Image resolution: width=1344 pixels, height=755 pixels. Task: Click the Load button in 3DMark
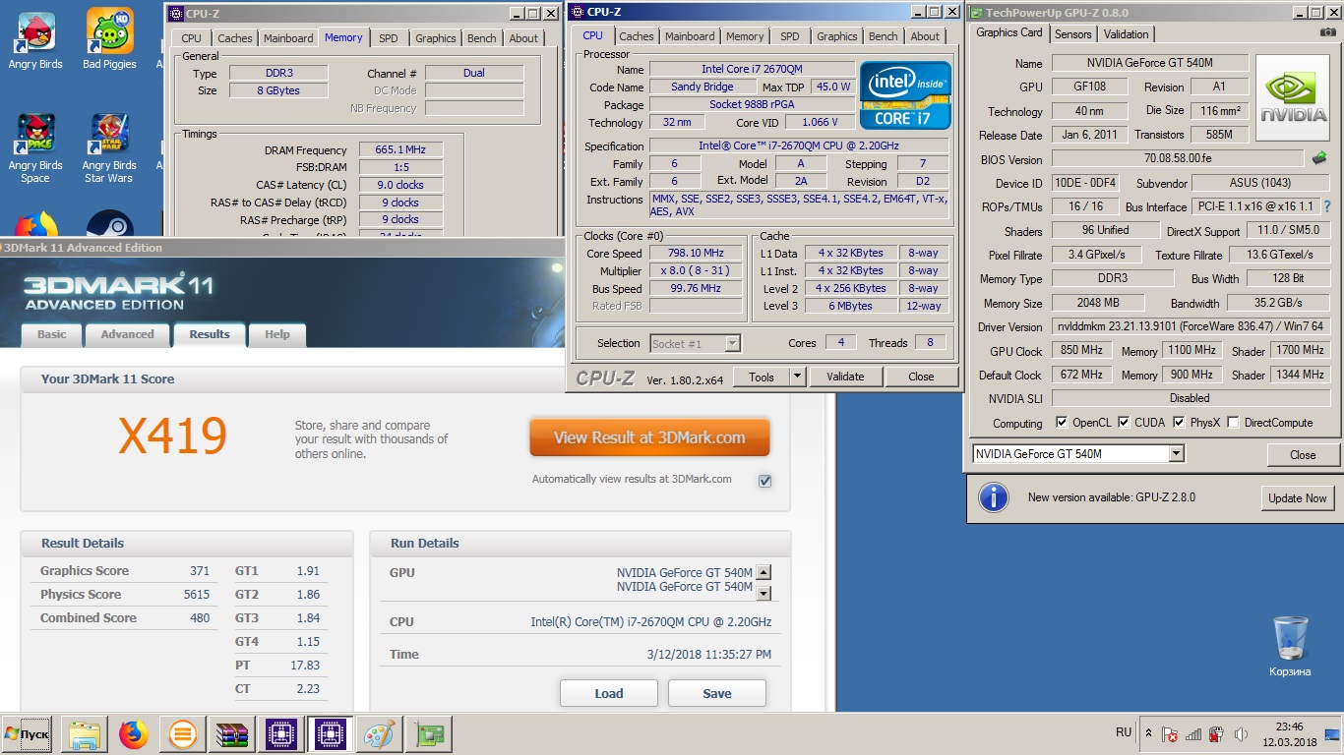[x=609, y=693]
